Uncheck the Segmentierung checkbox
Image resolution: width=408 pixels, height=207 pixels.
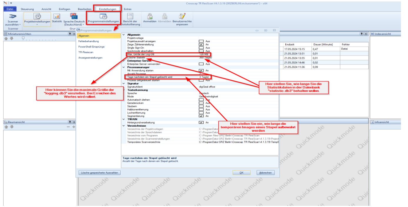pyautogui.click(x=201, y=116)
